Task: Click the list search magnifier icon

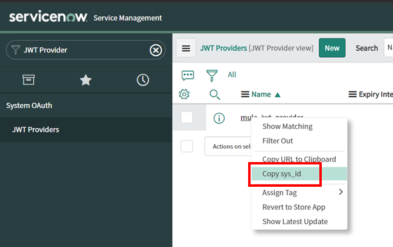Action: (215, 94)
